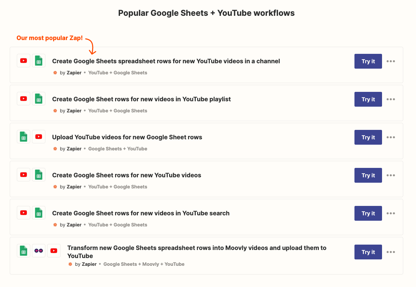The image size is (416, 287).
Task: Open more options for channel videos workflow
Action: point(391,61)
